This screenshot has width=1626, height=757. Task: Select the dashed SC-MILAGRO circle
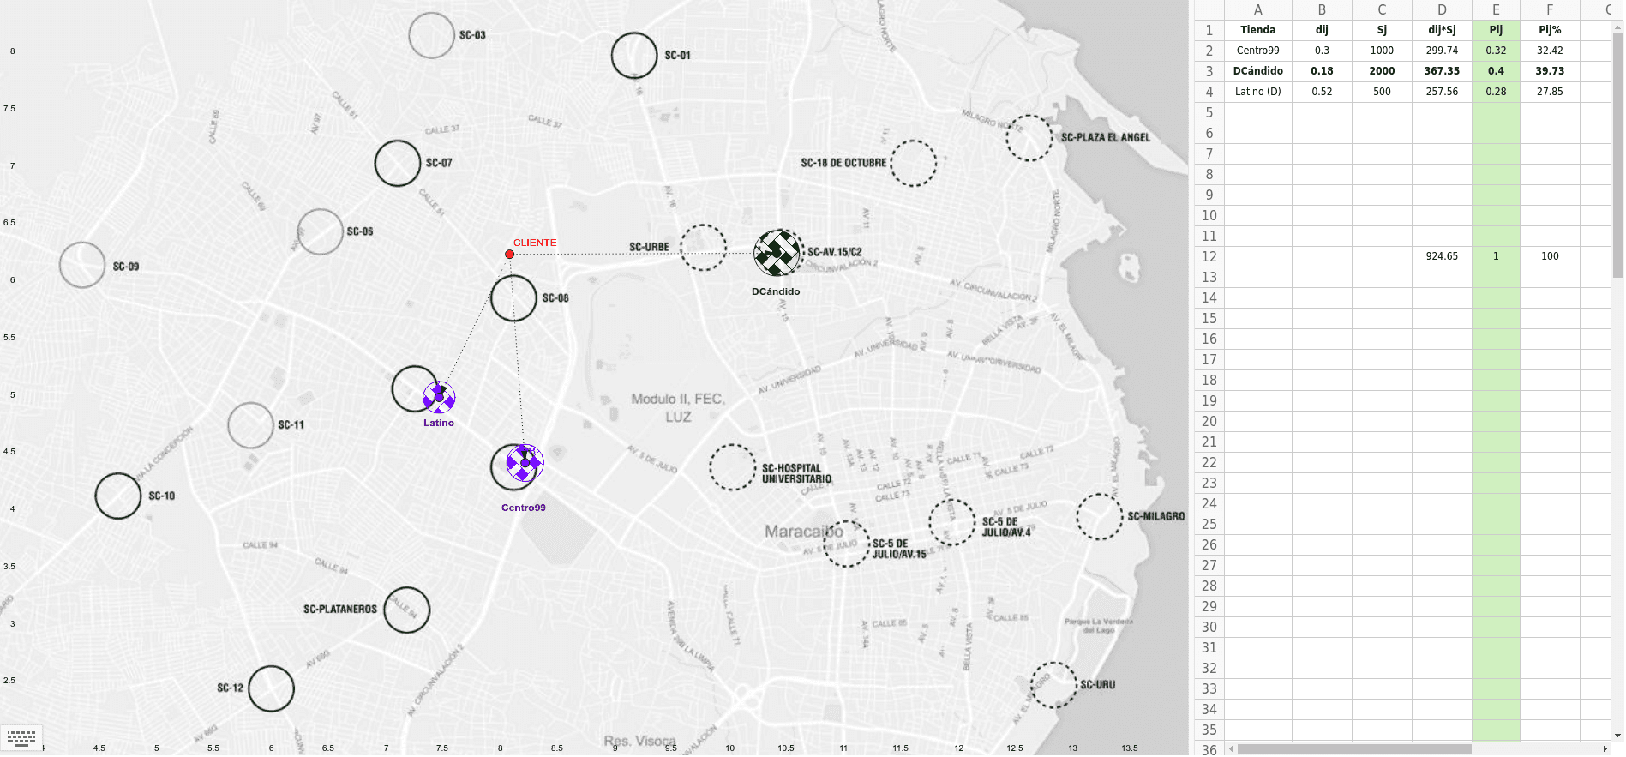pos(1100,516)
